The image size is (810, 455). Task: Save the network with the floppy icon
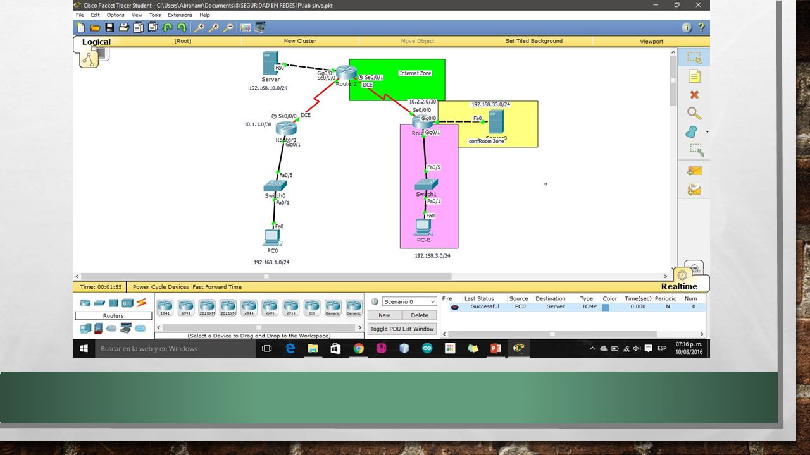(x=109, y=28)
